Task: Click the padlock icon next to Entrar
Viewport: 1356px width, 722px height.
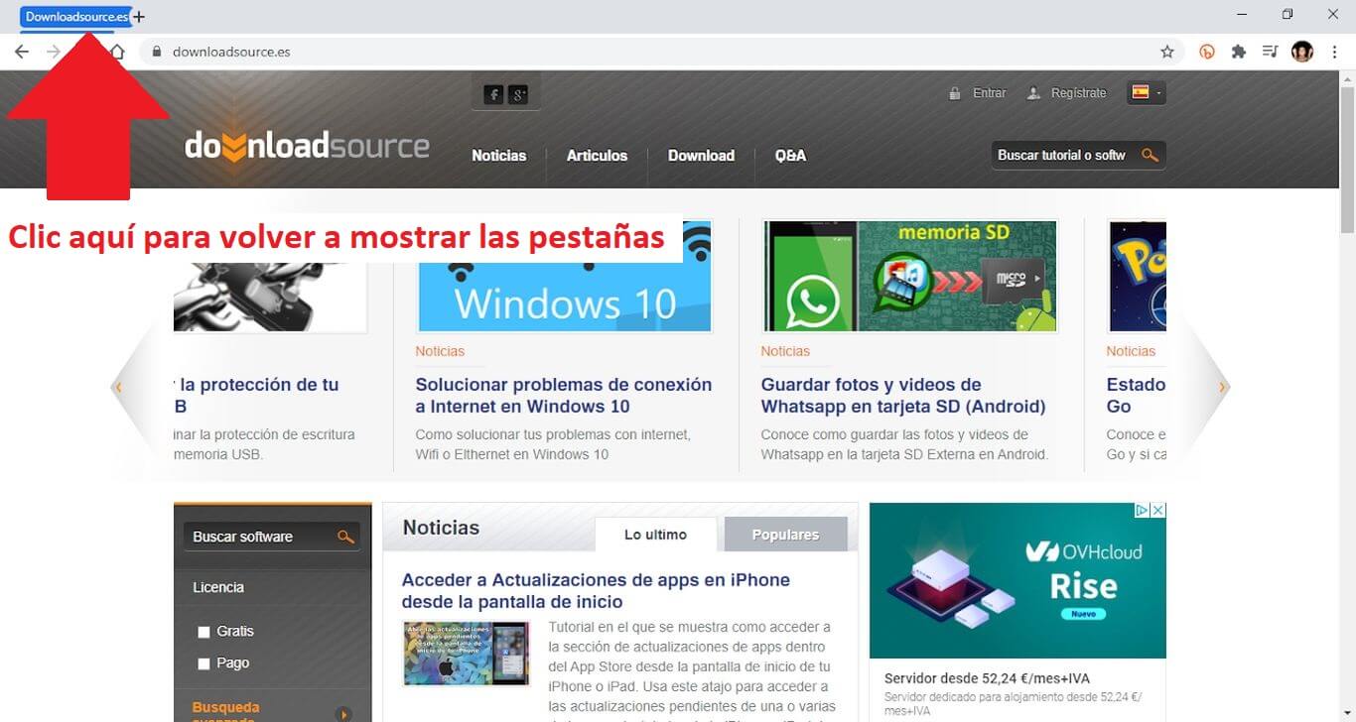Action: tap(955, 93)
